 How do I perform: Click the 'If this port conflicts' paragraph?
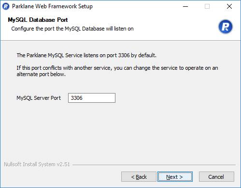point(117,71)
